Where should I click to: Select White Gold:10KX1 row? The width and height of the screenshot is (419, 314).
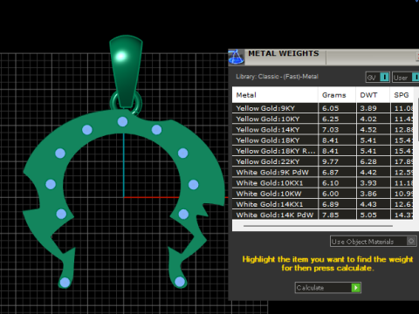coord(322,183)
